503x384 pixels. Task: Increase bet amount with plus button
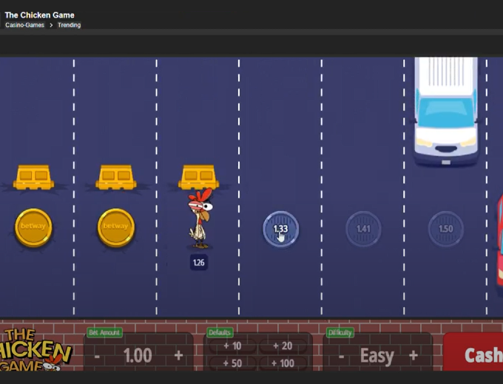pyautogui.click(x=178, y=356)
